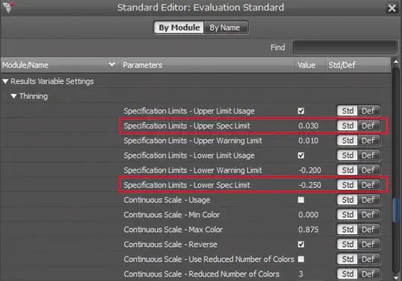Uncheck Continuous Scale Reverse checkbox
Screen dimensions: 402x281
tap(301, 245)
